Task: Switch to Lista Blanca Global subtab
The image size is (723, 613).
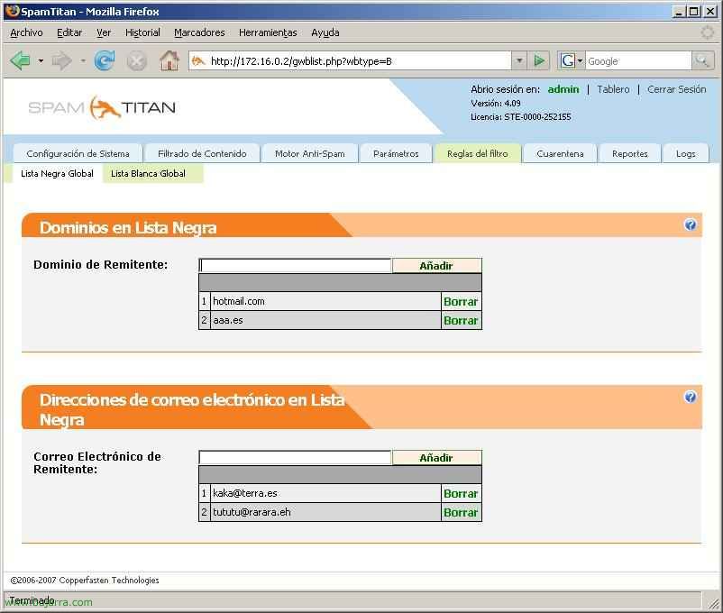Action: [152, 173]
